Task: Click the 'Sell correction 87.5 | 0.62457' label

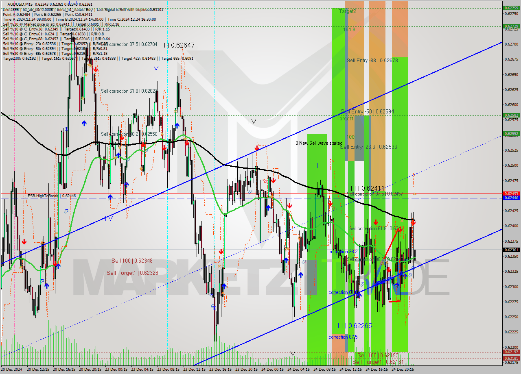Action: pos(375,194)
